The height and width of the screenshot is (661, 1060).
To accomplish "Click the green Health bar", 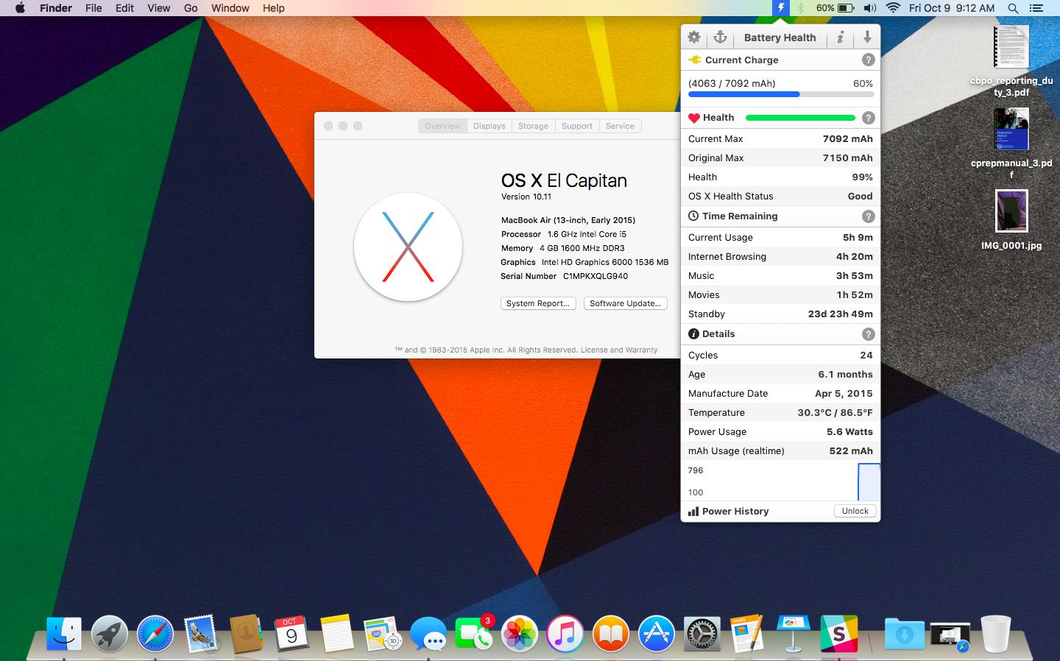I will click(x=800, y=118).
